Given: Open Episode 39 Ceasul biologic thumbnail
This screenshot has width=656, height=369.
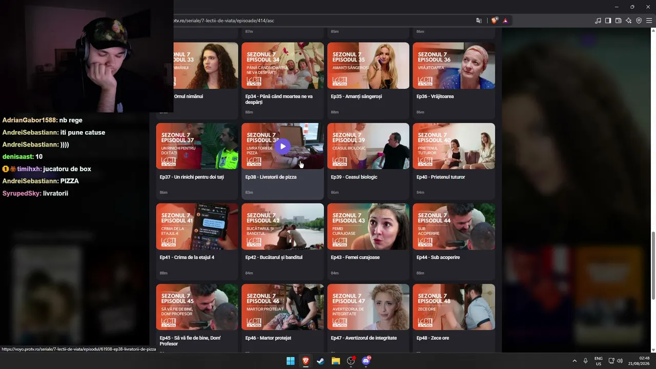Looking at the screenshot, I should [368, 146].
